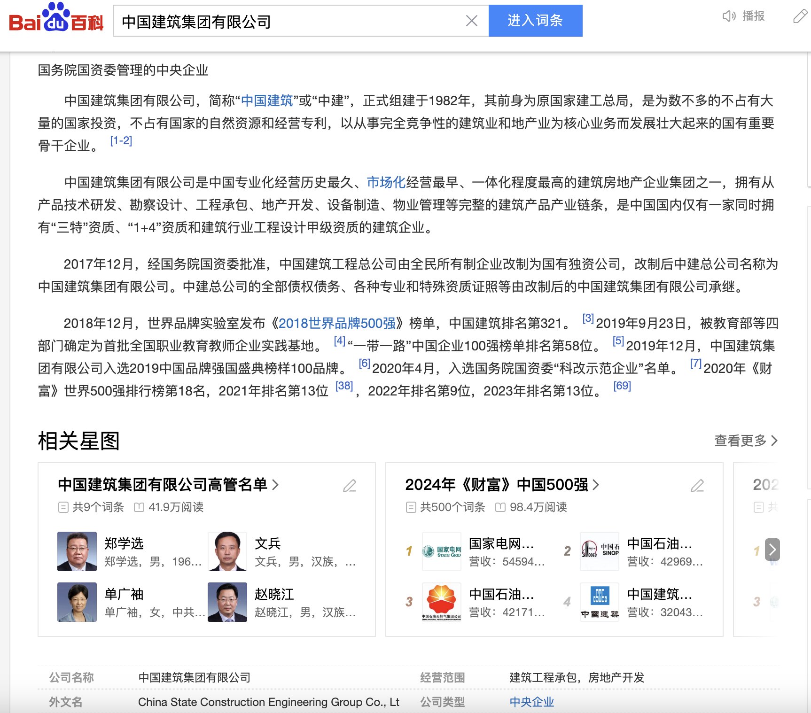Image resolution: width=811 pixels, height=713 pixels.
Task: Open 赵晓江 name entry
Action: [274, 594]
